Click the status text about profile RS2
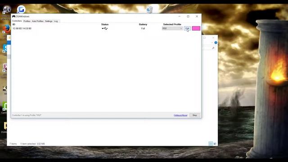Viewport: 288px width, 162px height. [x=27, y=115]
